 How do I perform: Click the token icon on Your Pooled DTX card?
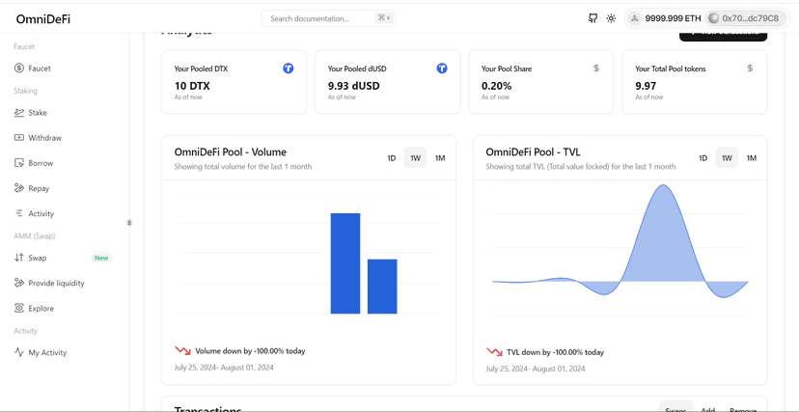click(289, 69)
